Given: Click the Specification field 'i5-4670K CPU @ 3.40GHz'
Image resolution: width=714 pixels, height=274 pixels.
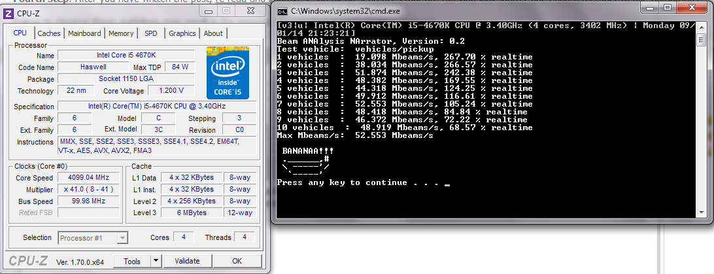Looking at the screenshot, I should pyautogui.click(x=157, y=107).
